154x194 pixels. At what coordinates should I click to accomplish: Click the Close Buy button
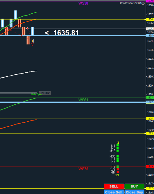[134, 192]
